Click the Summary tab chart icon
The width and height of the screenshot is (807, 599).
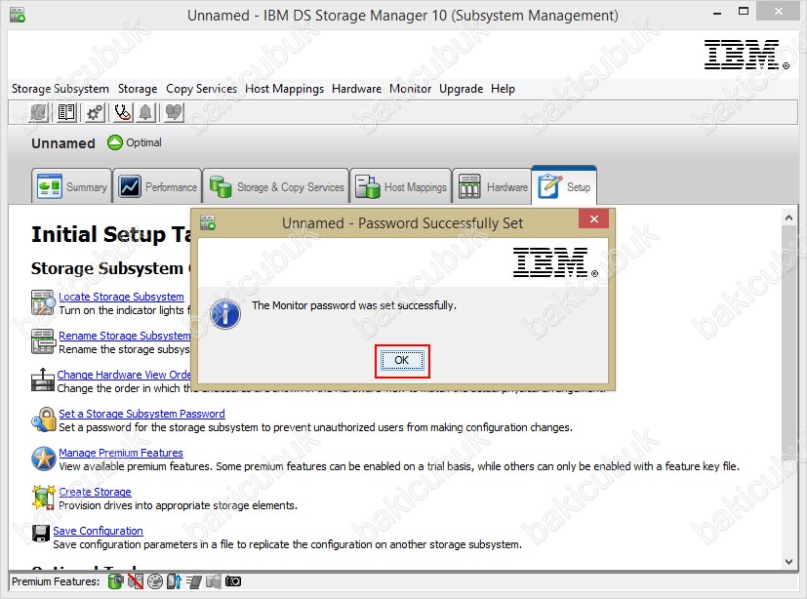(50, 186)
